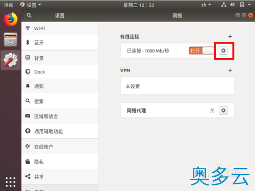The image size is (255, 191).
Task: Click the 未设置 VPN row
Action: pyautogui.click(x=177, y=86)
